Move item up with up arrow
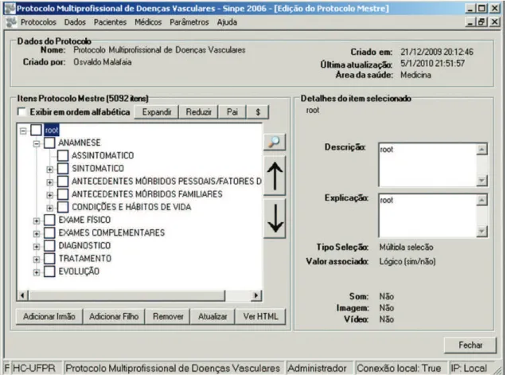 click(275, 176)
